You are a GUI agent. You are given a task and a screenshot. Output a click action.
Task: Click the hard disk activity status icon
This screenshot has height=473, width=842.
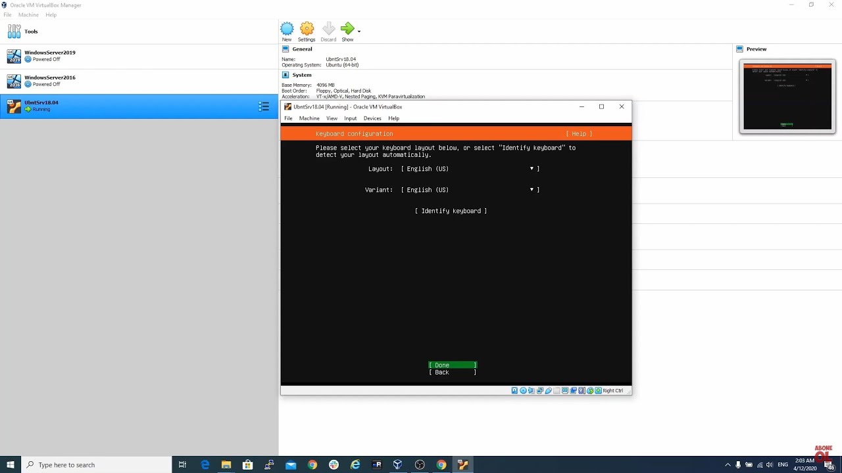pyautogui.click(x=514, y=390)
